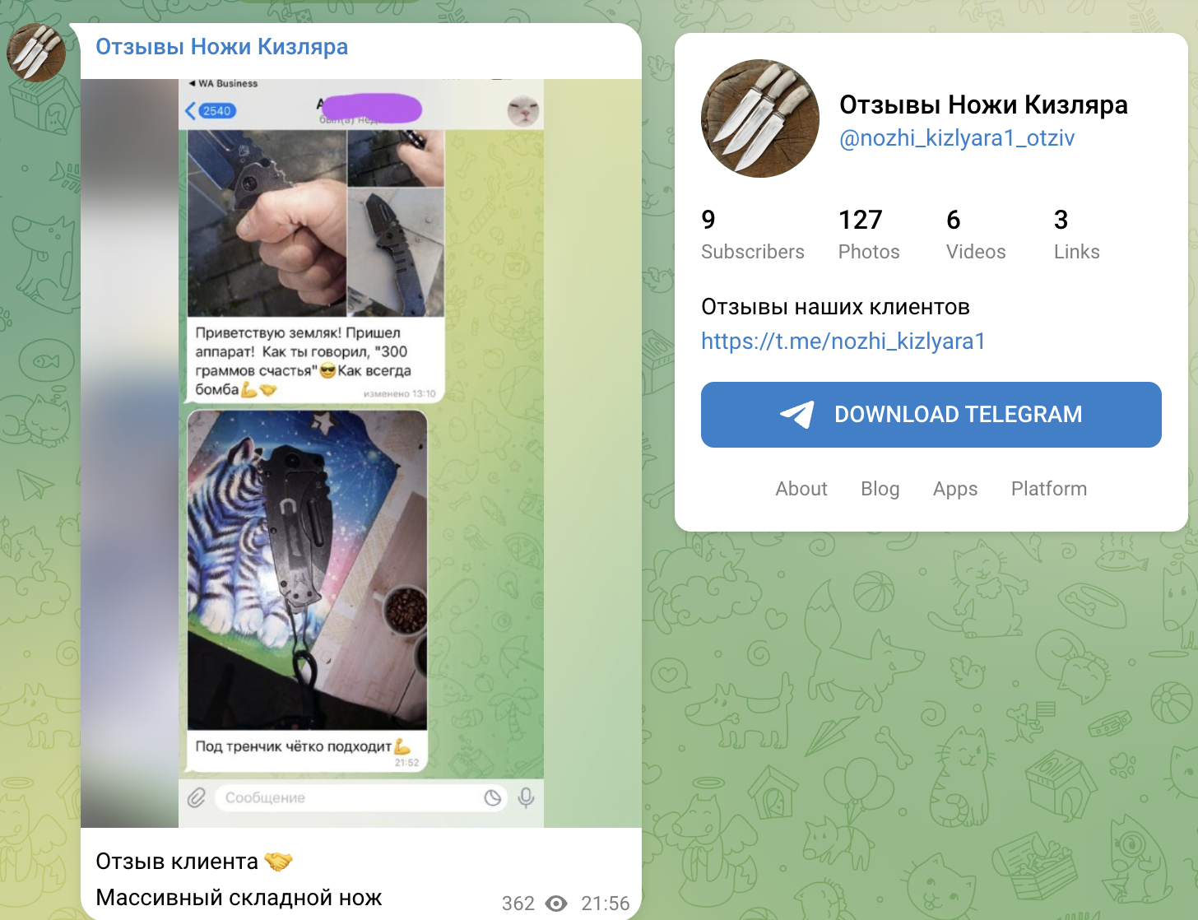Click the paperclip attach icon in screenshot
The height and width of the screenshot is (920, 1198).
click(x=196, y=797)
